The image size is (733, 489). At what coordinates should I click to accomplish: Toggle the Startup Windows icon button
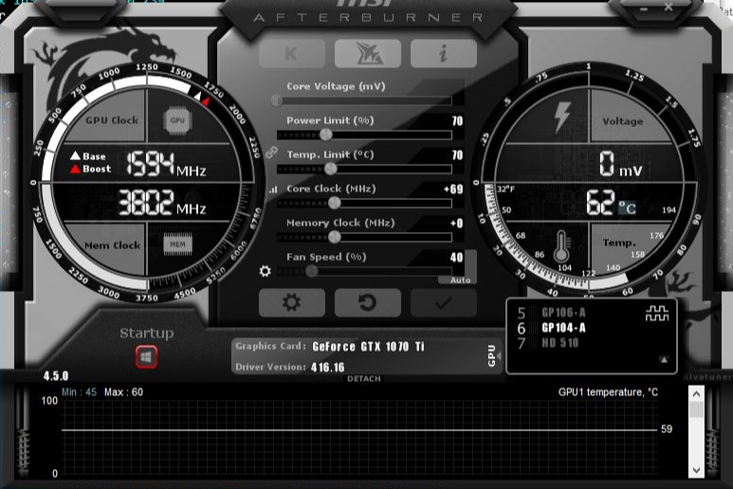click(x=146, y=357)
